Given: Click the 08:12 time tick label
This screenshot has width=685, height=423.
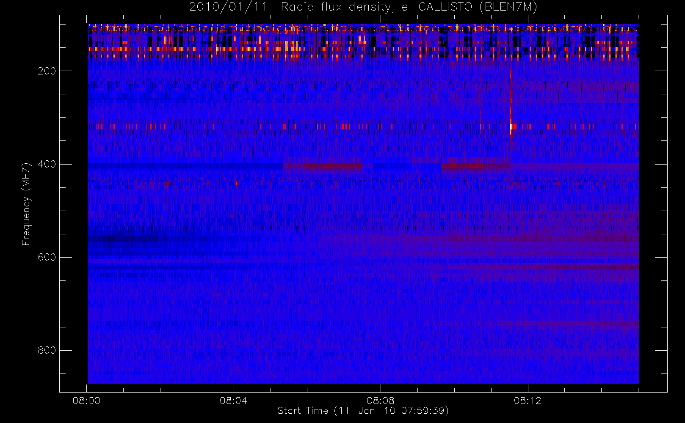Looking at the screenshot, I should click(x=528, y=401).
